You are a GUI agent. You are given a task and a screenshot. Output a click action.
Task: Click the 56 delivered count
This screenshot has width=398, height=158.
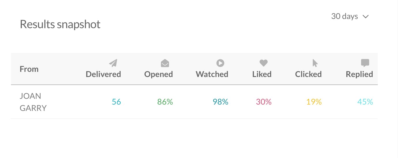point(116,102)
